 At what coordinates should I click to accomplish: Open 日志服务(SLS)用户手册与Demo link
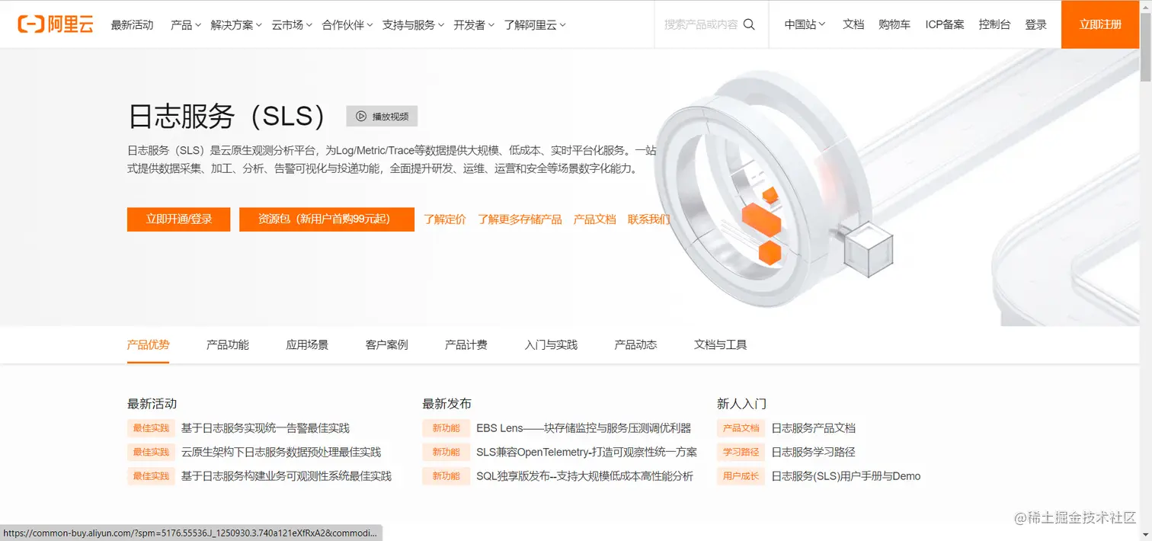point(846,475)
